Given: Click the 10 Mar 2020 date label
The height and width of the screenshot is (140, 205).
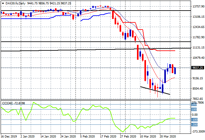Looking at the screenshot, I should (x=148, y=137).
